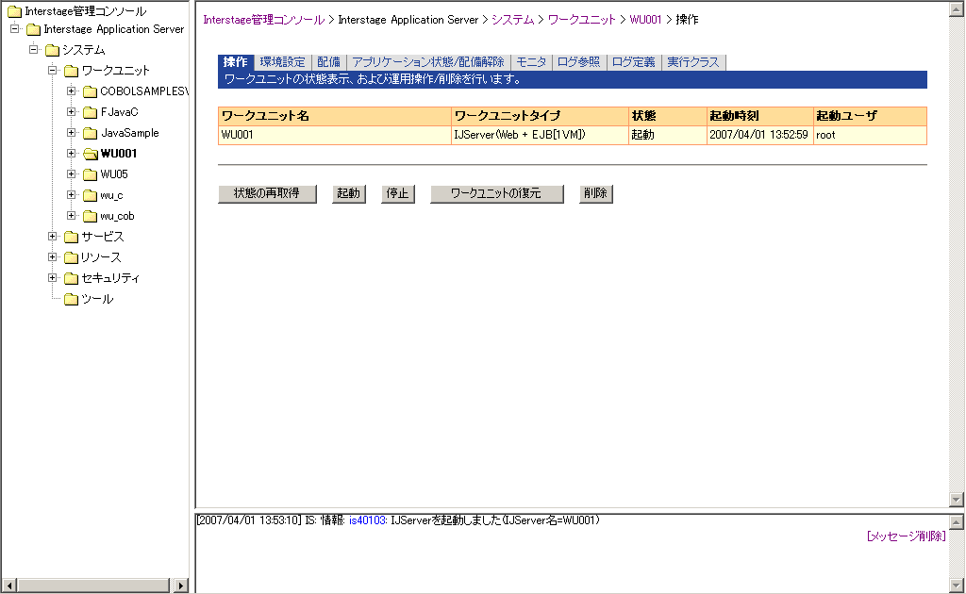
Task: Click the Interstage Application Server folder icon
Action: (33, 29)
